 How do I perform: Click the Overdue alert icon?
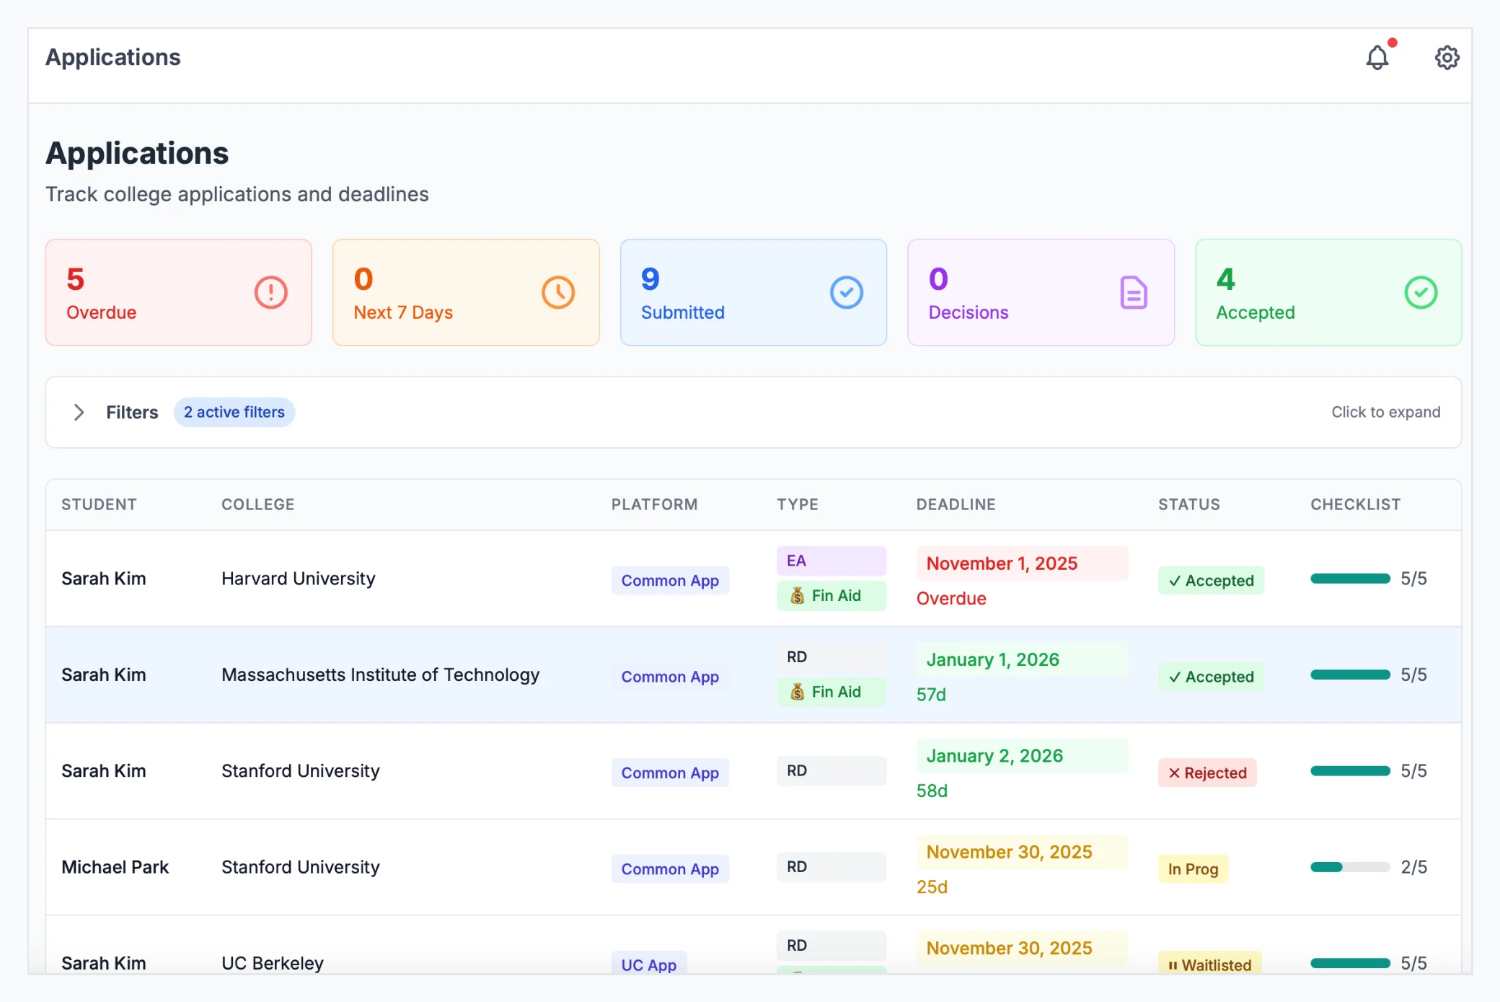(x=270, y=292)
